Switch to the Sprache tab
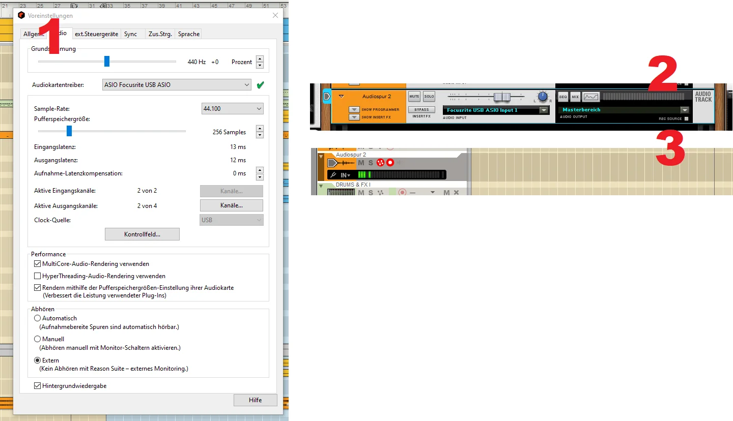Viewport: 733px width, 421px height. pos(189,34)
